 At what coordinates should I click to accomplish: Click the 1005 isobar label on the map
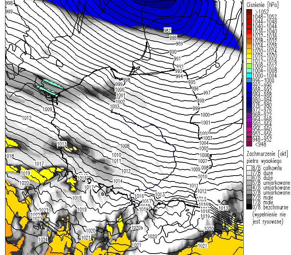point(204,149)
